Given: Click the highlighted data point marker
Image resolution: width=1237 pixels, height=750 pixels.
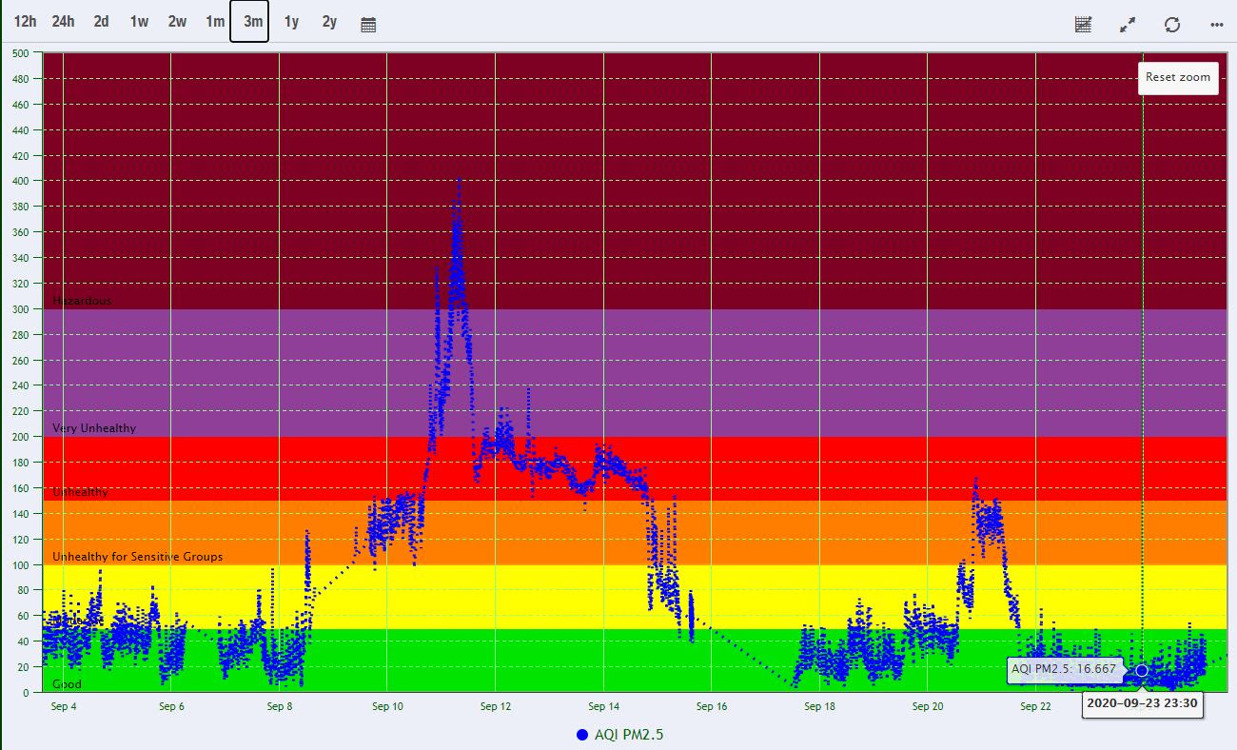Looking at the screenshot, I should (1142, 670).
